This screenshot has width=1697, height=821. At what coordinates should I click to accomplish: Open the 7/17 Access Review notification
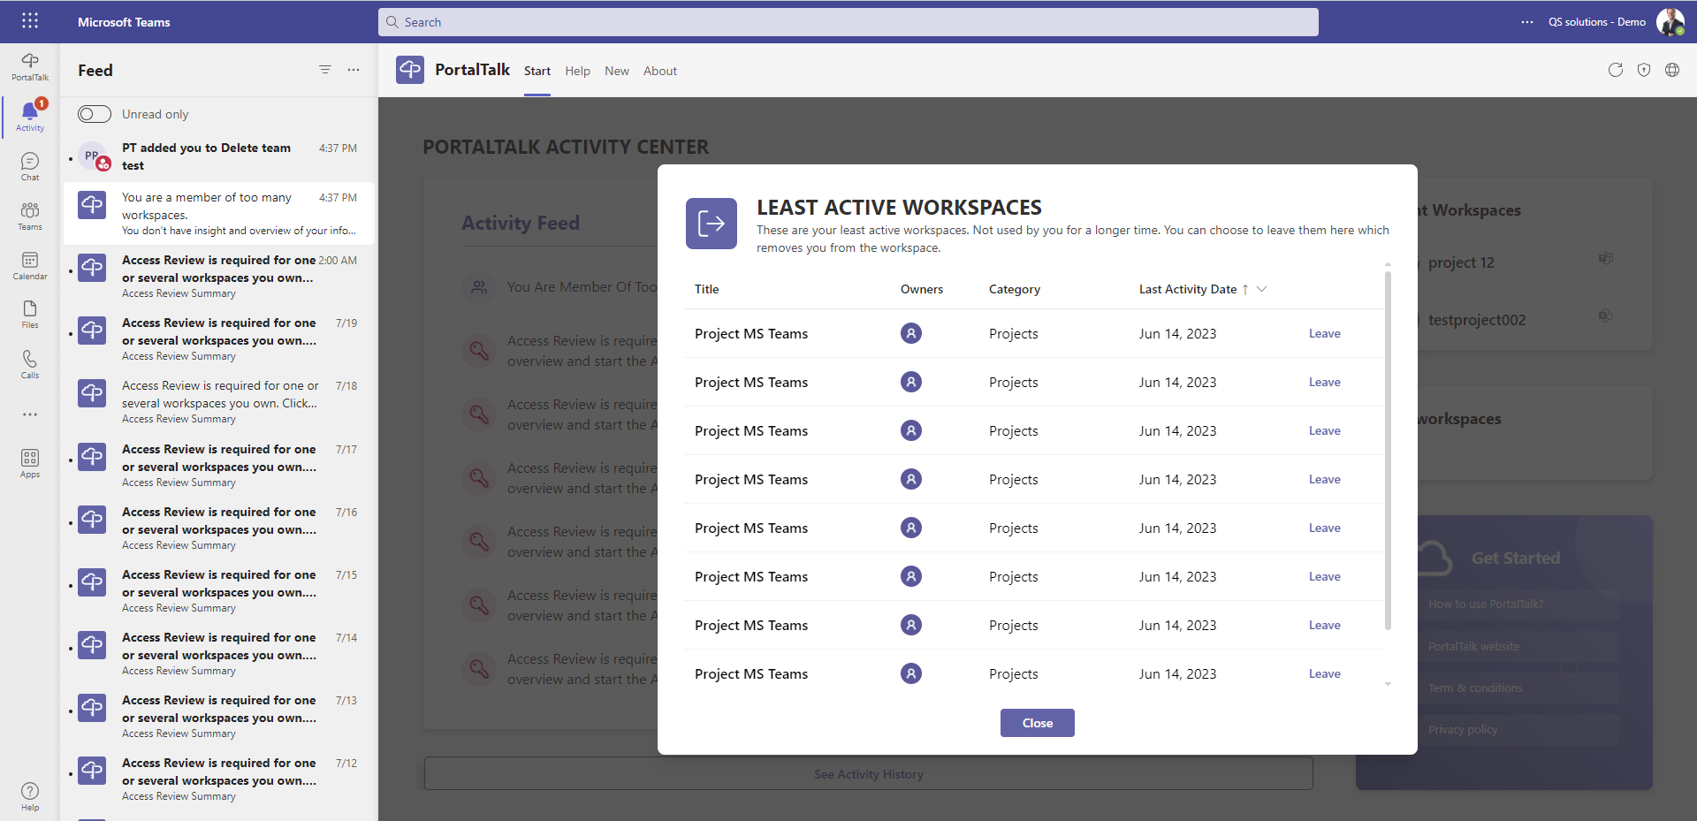[x=219, y=465]
